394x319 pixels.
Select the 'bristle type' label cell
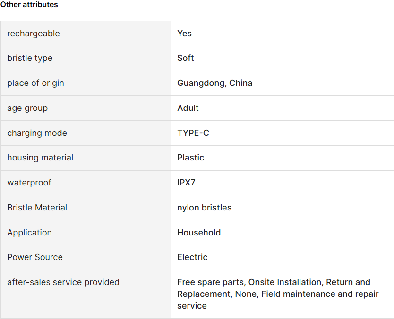point(86,58)
